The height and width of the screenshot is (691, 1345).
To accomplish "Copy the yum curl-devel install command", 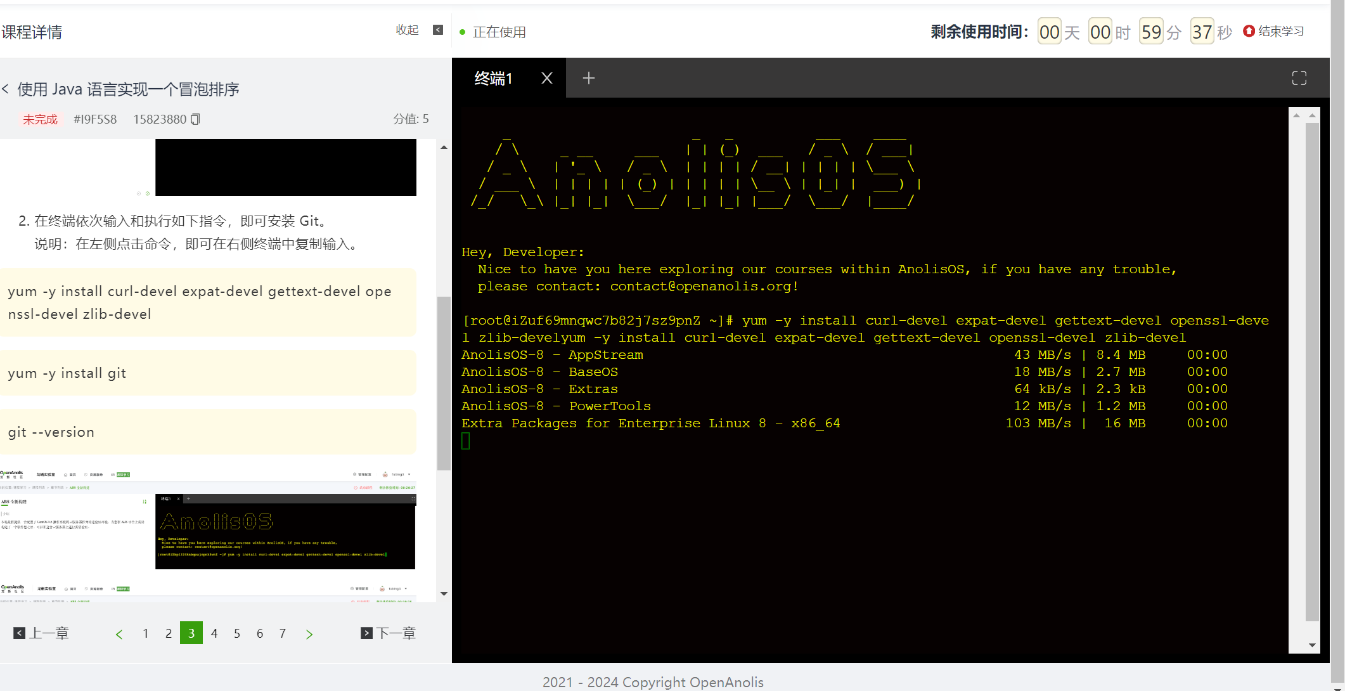I will click(208, 302).
